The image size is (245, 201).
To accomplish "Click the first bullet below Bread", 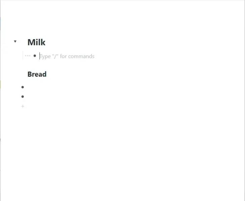I will click(x=23, y=87).
